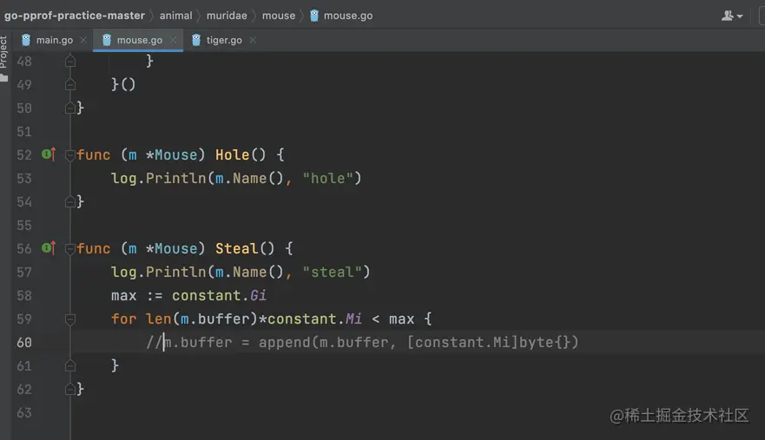765x440 pixels.
Task: Click fold end marker on line 49
Action: (69, 84)
